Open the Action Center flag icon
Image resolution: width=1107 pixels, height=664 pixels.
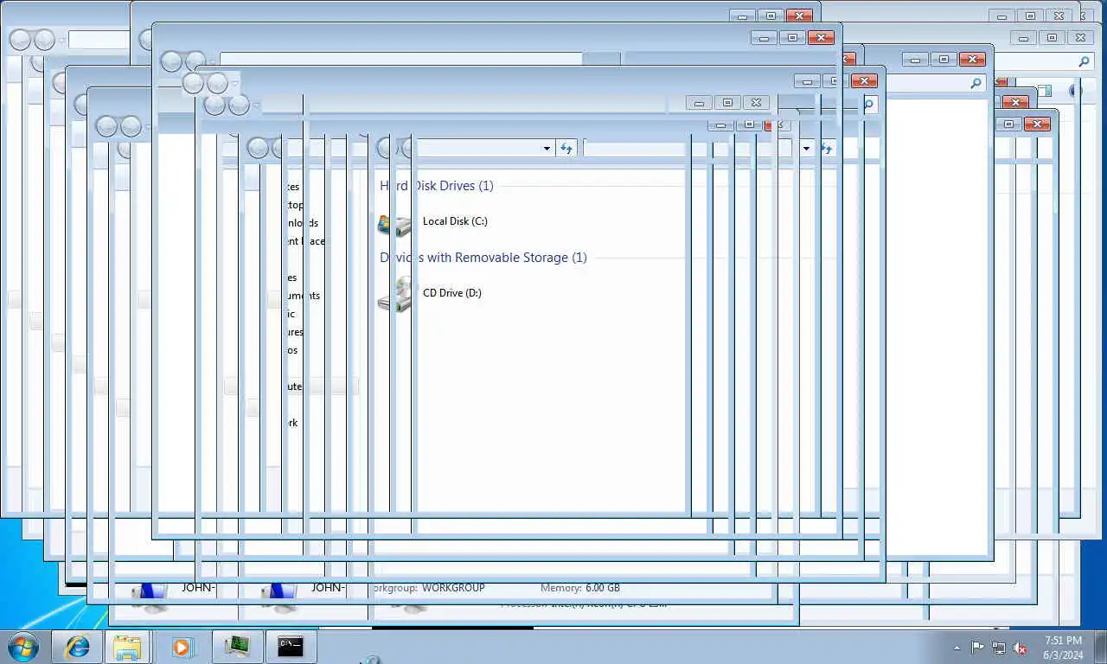pyautogui.click(x=977, y=648)
